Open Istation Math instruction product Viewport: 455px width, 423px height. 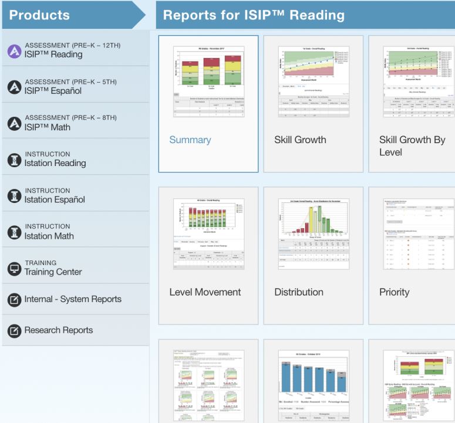click(76, 229)
